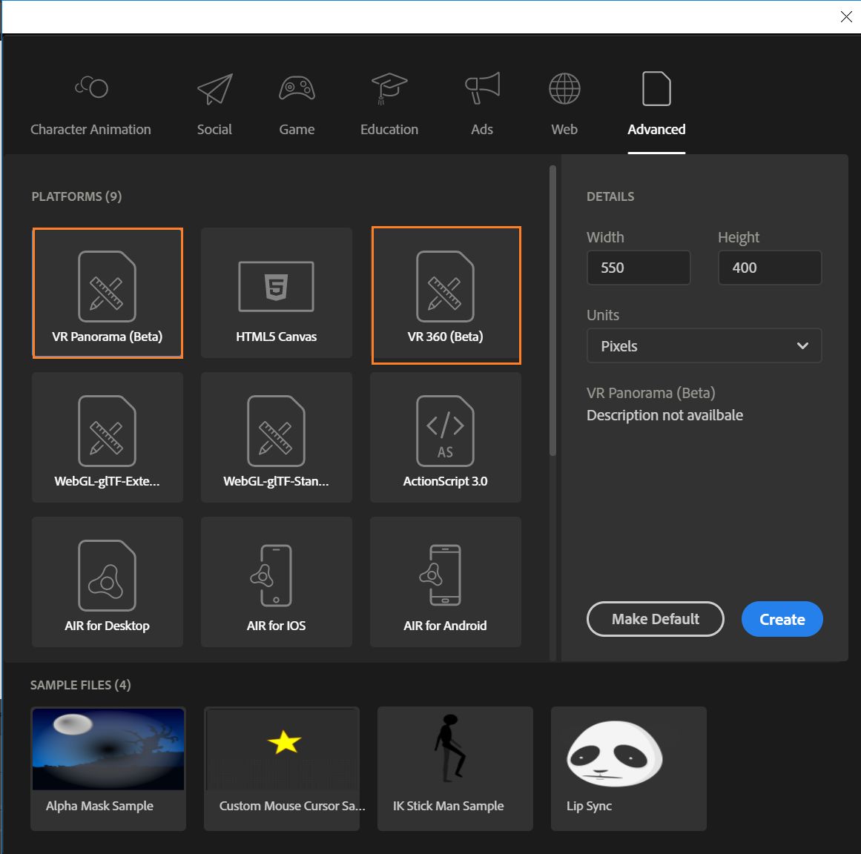Select the Character Animation category icon
861x854 pixels.
[90, 102]
